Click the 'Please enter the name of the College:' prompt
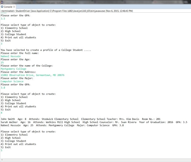 (27, 66)
